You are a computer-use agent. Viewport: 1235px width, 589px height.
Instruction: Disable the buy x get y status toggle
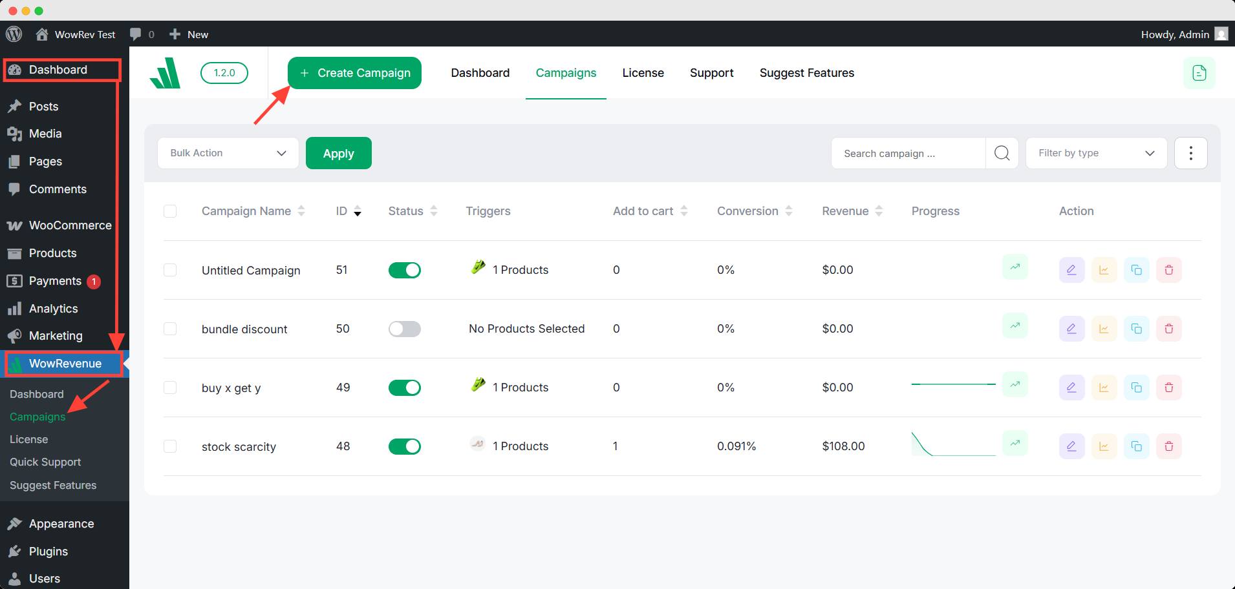[x=405, y=387]
